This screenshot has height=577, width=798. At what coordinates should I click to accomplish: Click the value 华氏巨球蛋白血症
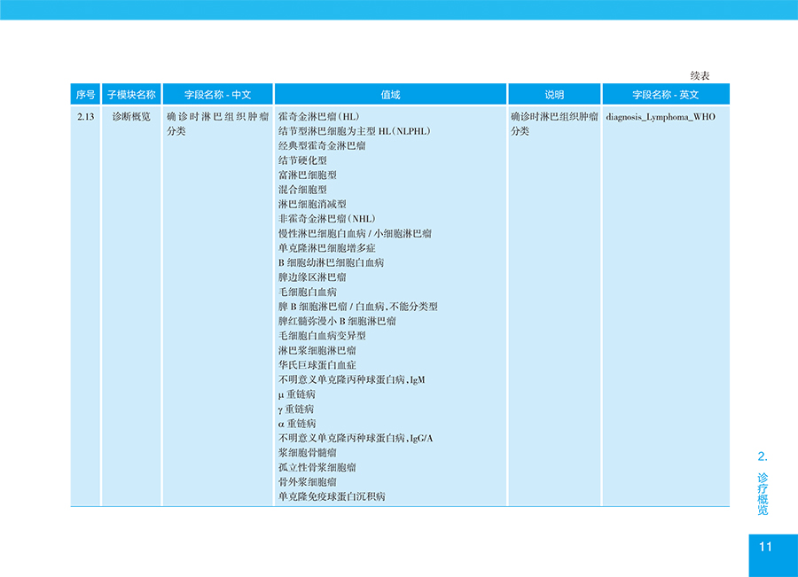tap(317, 365)
